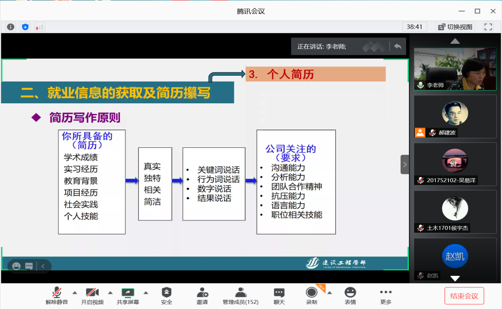Open More (更多) options
Viewport: 502px width, 309px height.
[386, 296]
